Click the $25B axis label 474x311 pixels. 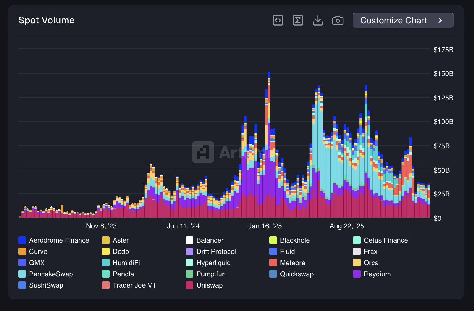click(442, 194)
